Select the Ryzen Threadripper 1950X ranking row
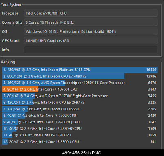Viewport: 164px width, 156px height. [80, 83]
